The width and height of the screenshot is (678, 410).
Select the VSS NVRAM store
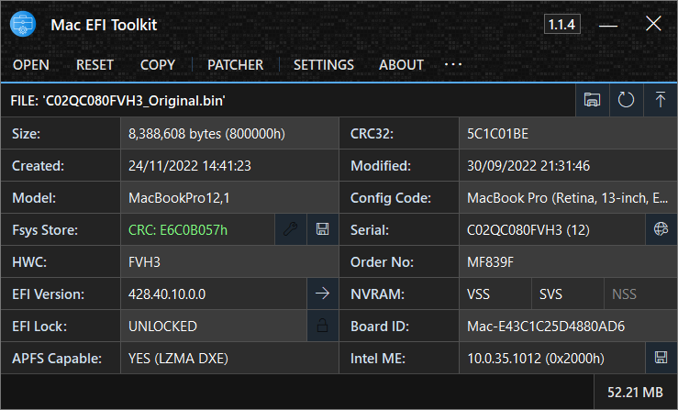[478, 294]
